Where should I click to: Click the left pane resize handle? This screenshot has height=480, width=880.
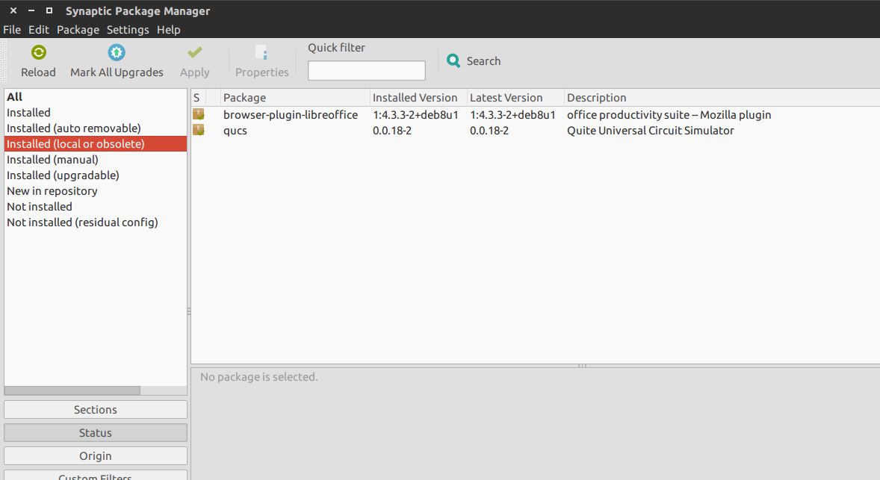point(188,311)
